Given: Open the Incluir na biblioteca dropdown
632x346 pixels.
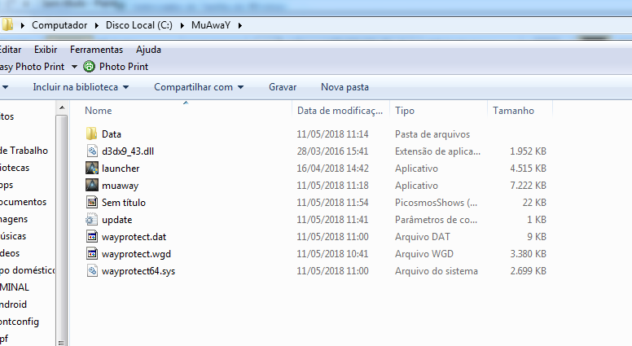Looking at the screenshot, I should point(80,87).
